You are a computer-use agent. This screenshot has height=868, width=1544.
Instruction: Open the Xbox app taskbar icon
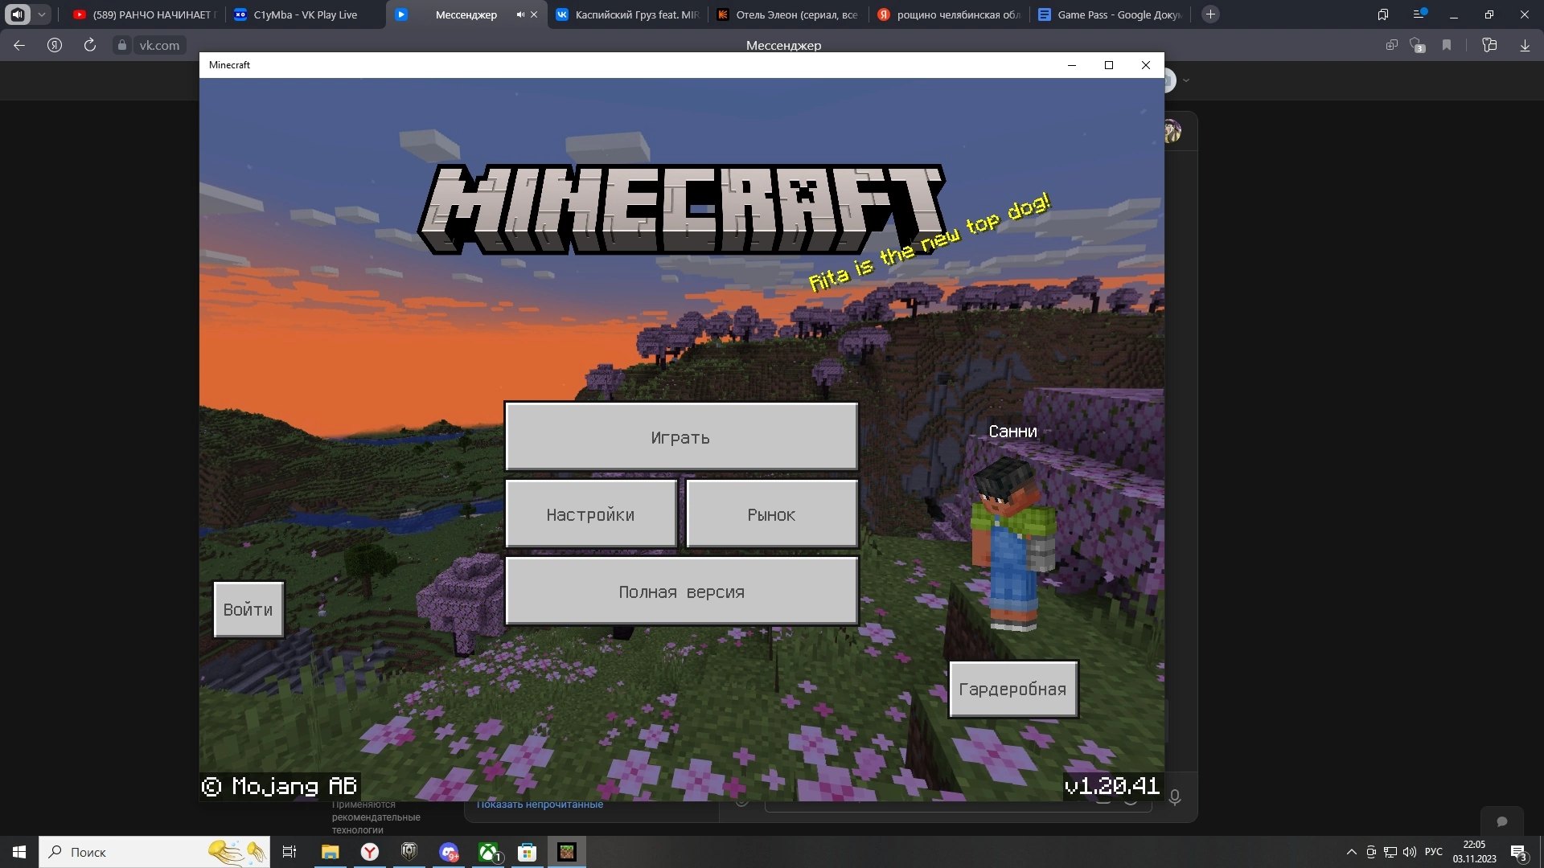(488, 852)
